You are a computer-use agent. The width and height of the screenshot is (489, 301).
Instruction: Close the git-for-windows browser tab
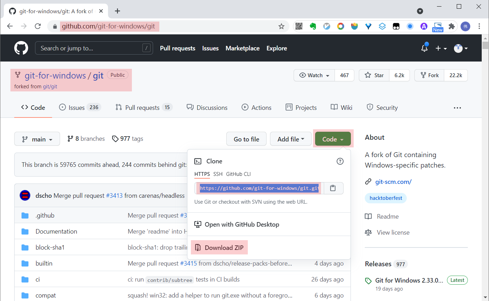(101, 11)
